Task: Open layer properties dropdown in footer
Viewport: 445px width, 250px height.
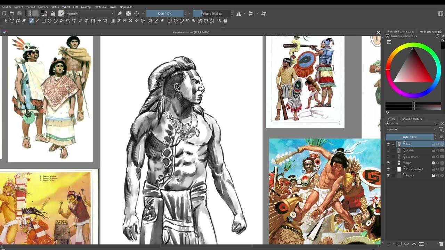Action: 422,244
